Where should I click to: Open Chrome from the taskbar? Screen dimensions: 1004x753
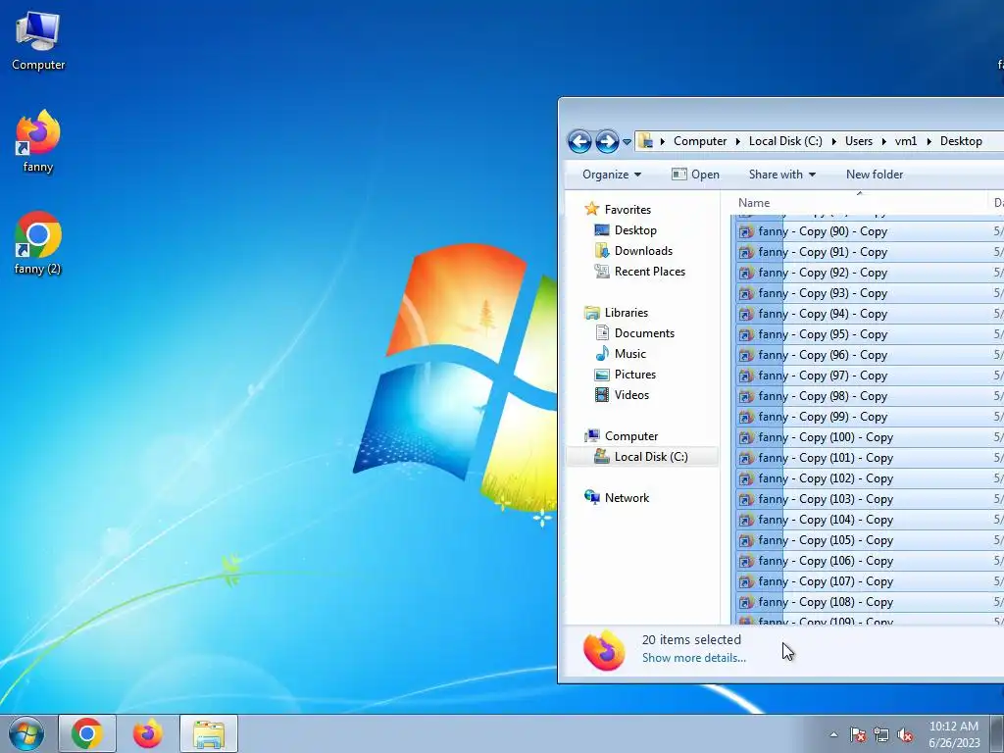coord(87,733)
